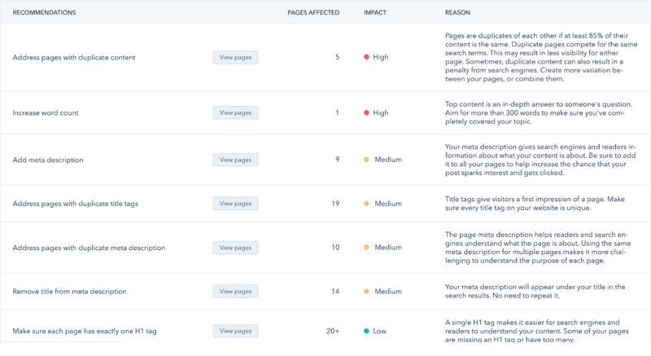651x356 pixels.
Task: Click the orange Medium dot for Remove title row
Action: [366, 291]
